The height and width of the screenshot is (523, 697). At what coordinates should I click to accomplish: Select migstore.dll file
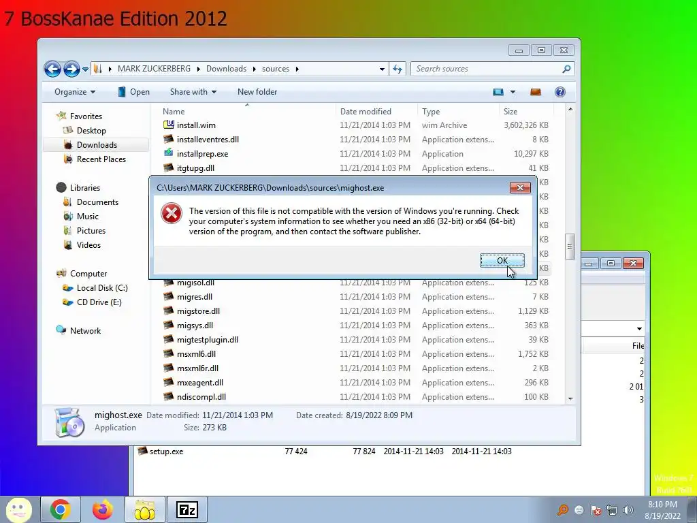(198, 311)
